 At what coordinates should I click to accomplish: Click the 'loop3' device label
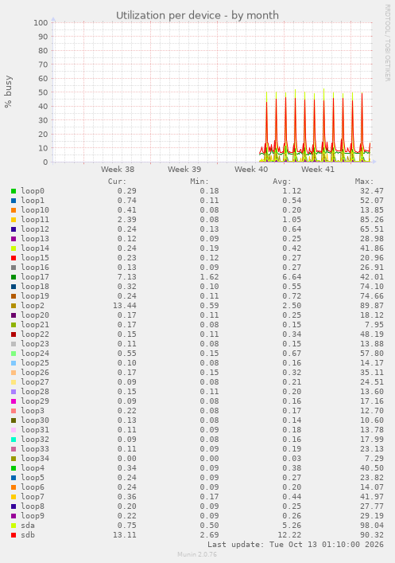click(x=33, y=411)
